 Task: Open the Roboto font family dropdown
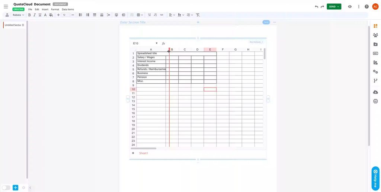click(18, 15)
